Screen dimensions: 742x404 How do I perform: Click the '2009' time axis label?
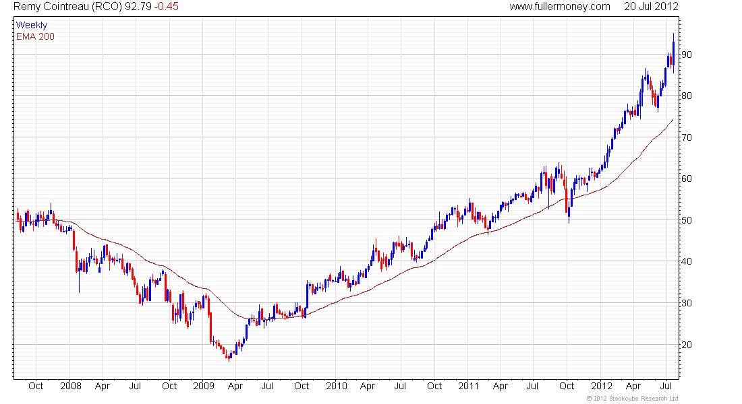[x=204, y=386]
